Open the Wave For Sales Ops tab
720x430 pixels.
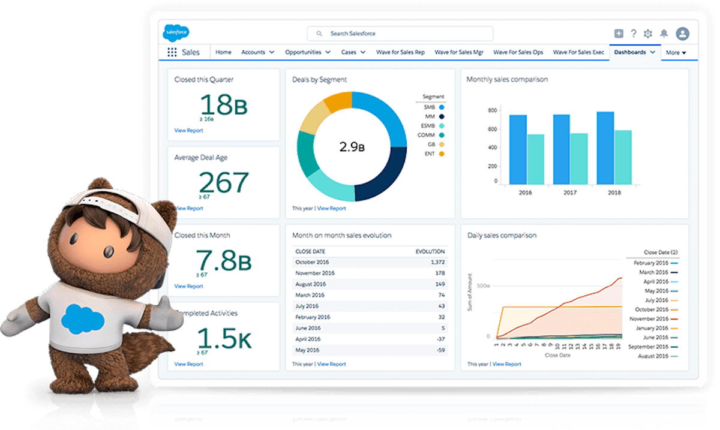point(518,52)
